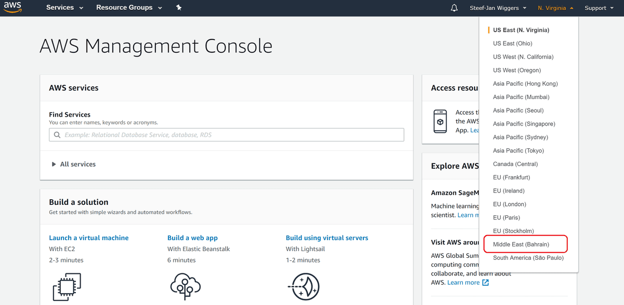Select US West (N. California) region
624x305 pixels.
523,57
